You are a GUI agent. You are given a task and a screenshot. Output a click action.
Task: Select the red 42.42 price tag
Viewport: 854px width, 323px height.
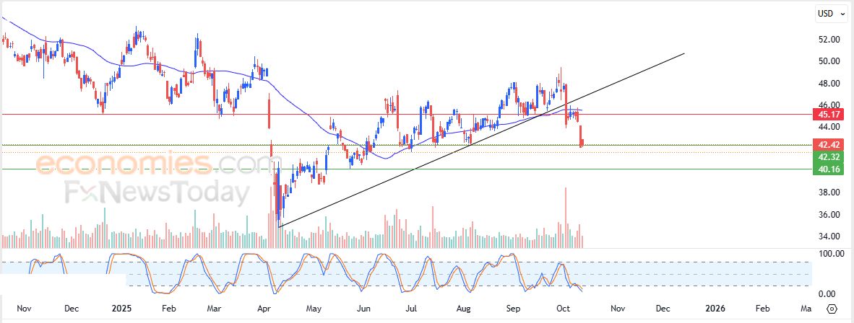[827, 145]
